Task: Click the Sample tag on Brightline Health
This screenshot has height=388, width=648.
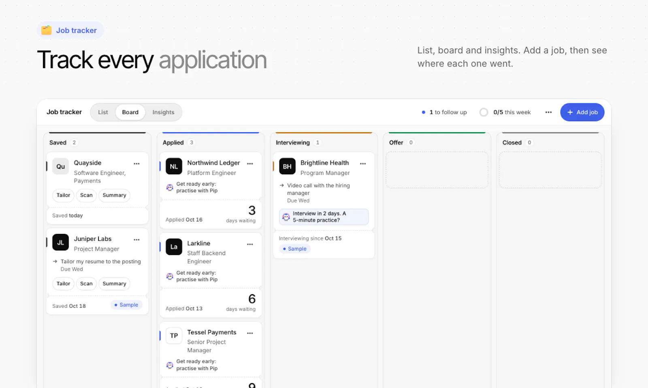Action: 295,249
